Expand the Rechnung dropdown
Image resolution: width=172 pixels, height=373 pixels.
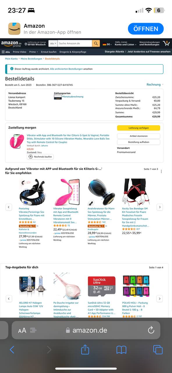[155, 85]
